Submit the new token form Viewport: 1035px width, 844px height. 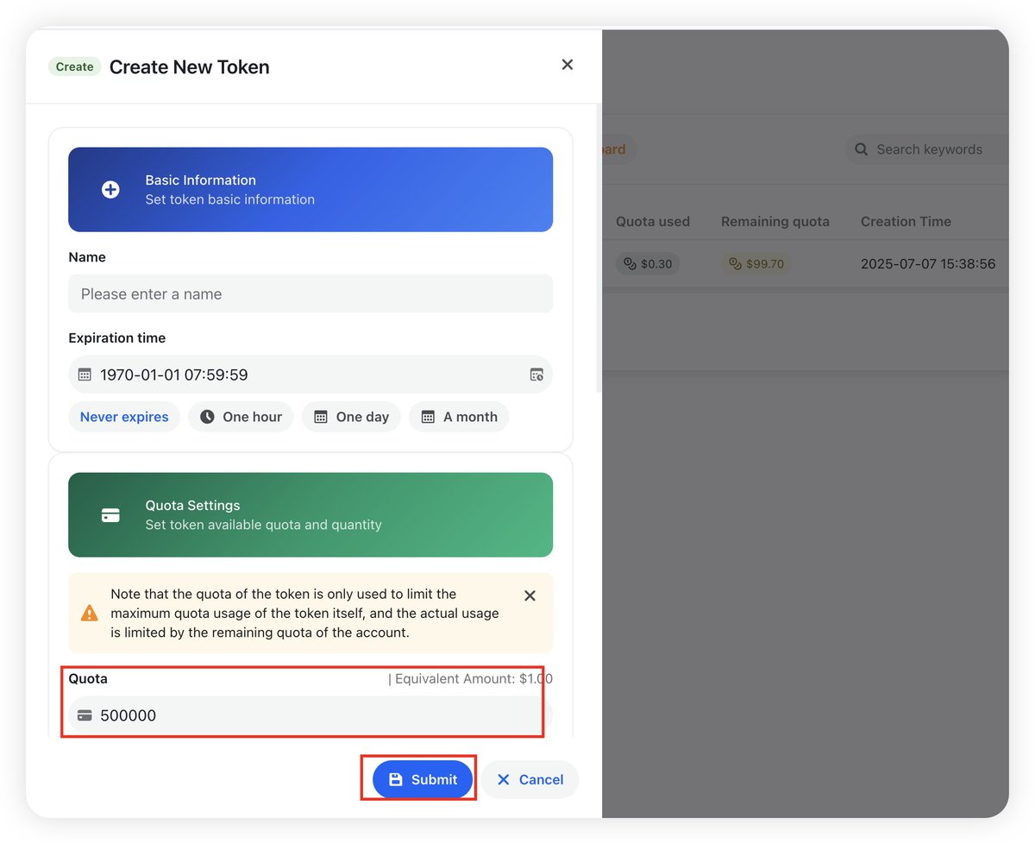click(423, 779)
